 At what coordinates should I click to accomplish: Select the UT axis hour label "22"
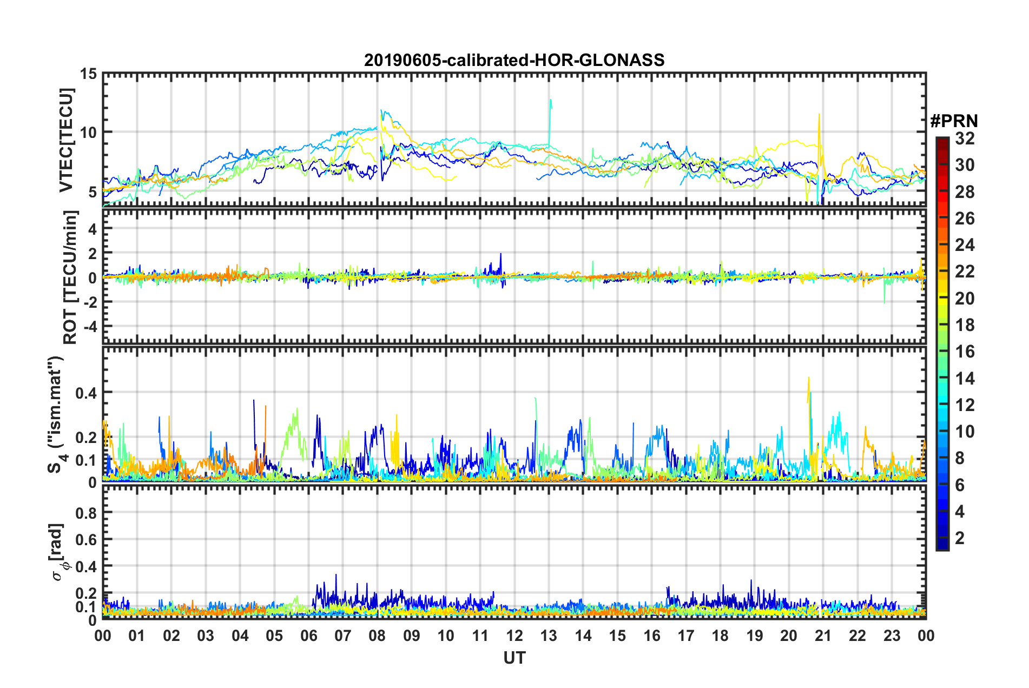point(857,636)
